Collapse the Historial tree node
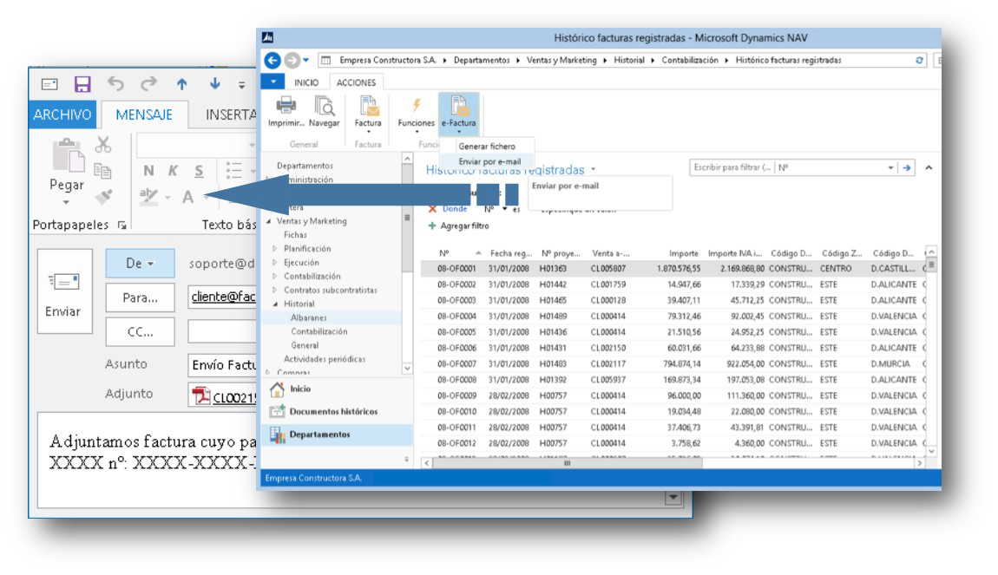The image size is (998, 575). tap(275, 304)
